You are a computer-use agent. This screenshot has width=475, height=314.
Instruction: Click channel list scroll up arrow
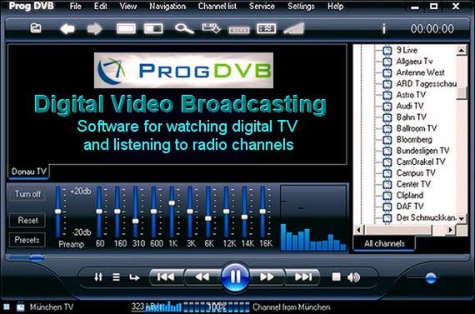(462, 50)
